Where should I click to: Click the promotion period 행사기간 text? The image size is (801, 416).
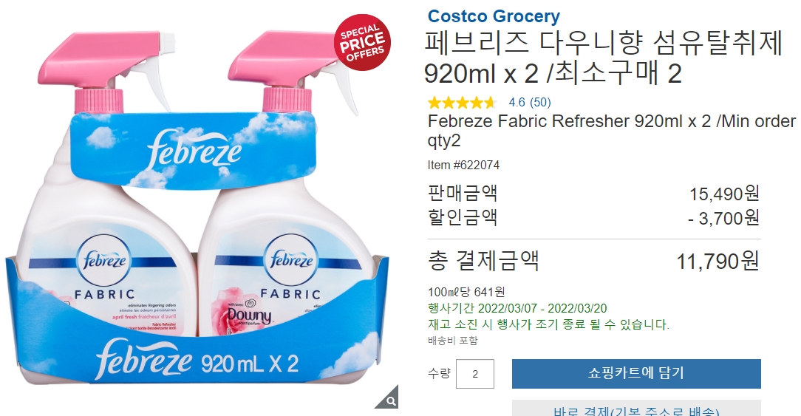[517, 308]
